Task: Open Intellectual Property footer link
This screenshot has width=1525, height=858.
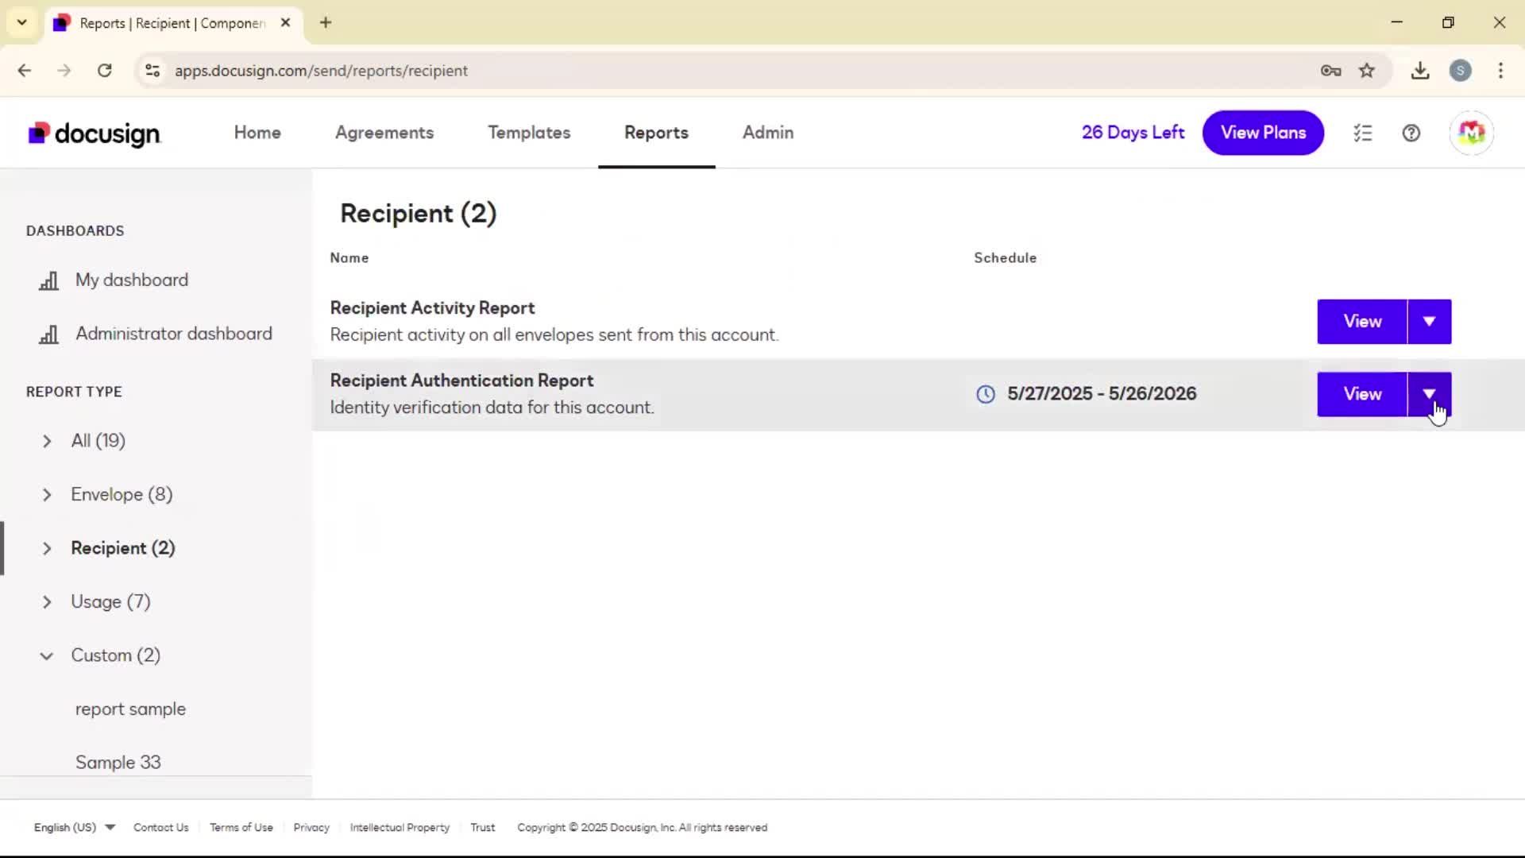Action: (400, 827)
